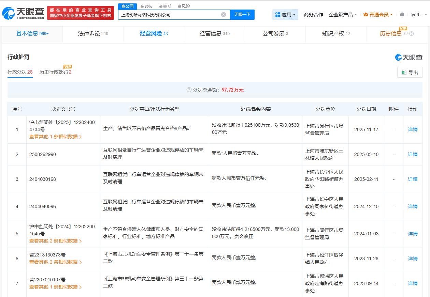Click the grid icon on 应用 button
Image resolution: width=430 pixels, height=297 pixels.
click(278, 15)
